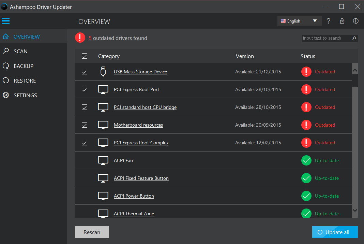The height and width of the screenshot is (244, 364).
Task: Click Outdated status text for Motherboard resources
Action: [x=325, y=125]
